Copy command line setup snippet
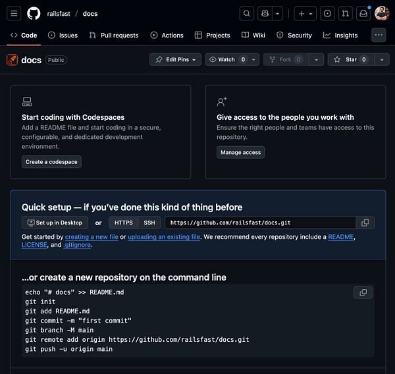 pos(363,292)
